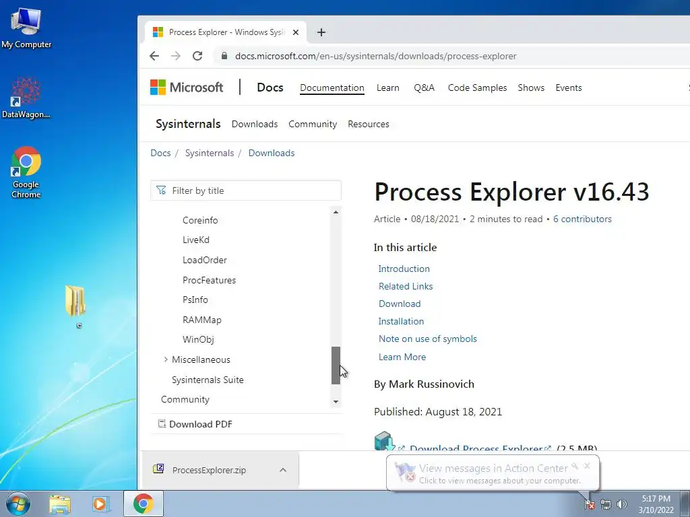The height and width of the screenshot is (517, 690).
Task: Click the Microsoft logo
Action: (x=187, y=87)
